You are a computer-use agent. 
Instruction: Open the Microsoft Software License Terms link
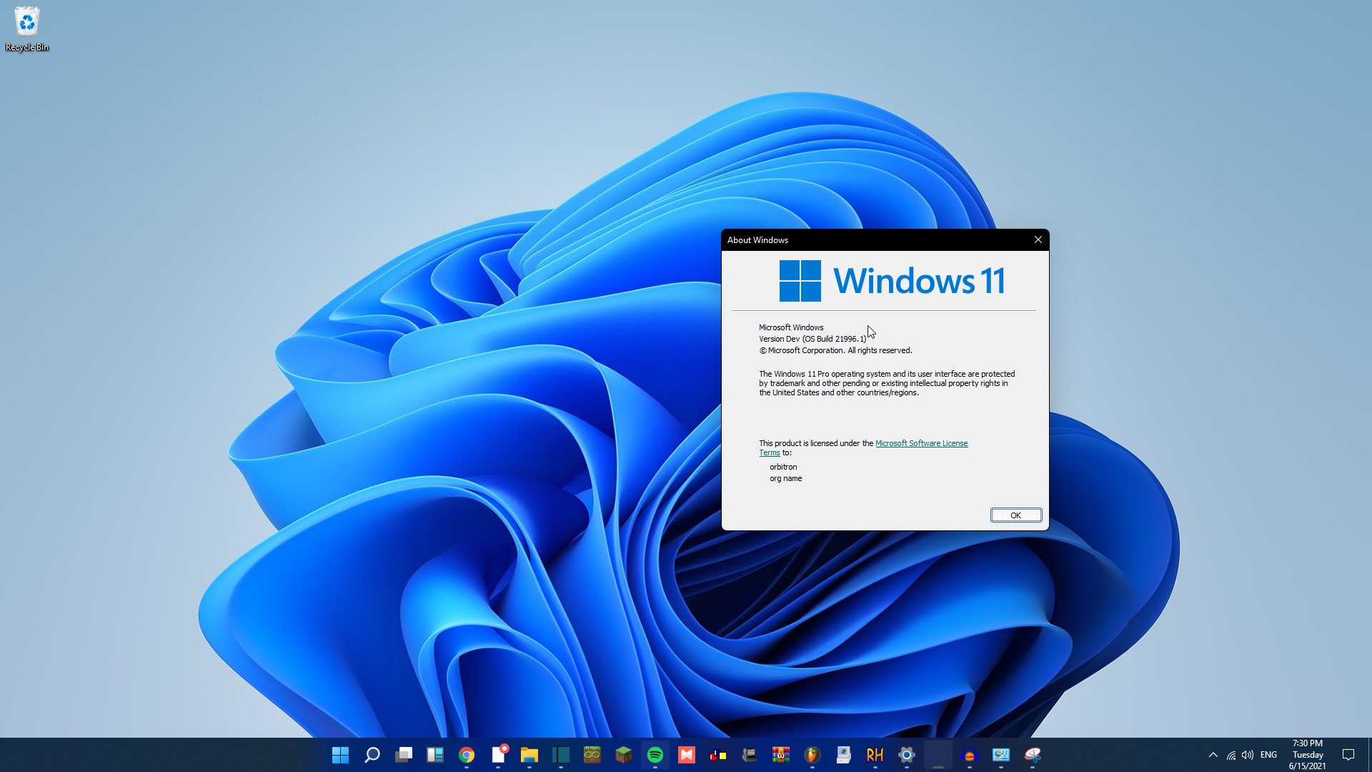[921, 443]
